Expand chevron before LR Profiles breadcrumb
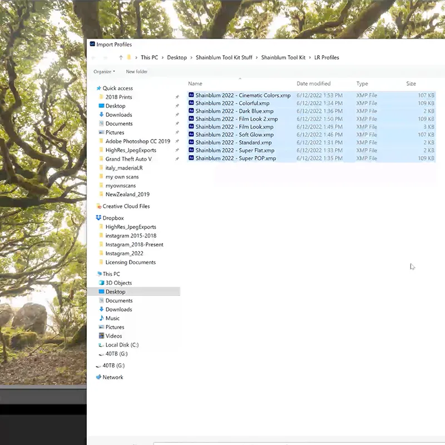This screenshot has height=445, width=445. 310,58
